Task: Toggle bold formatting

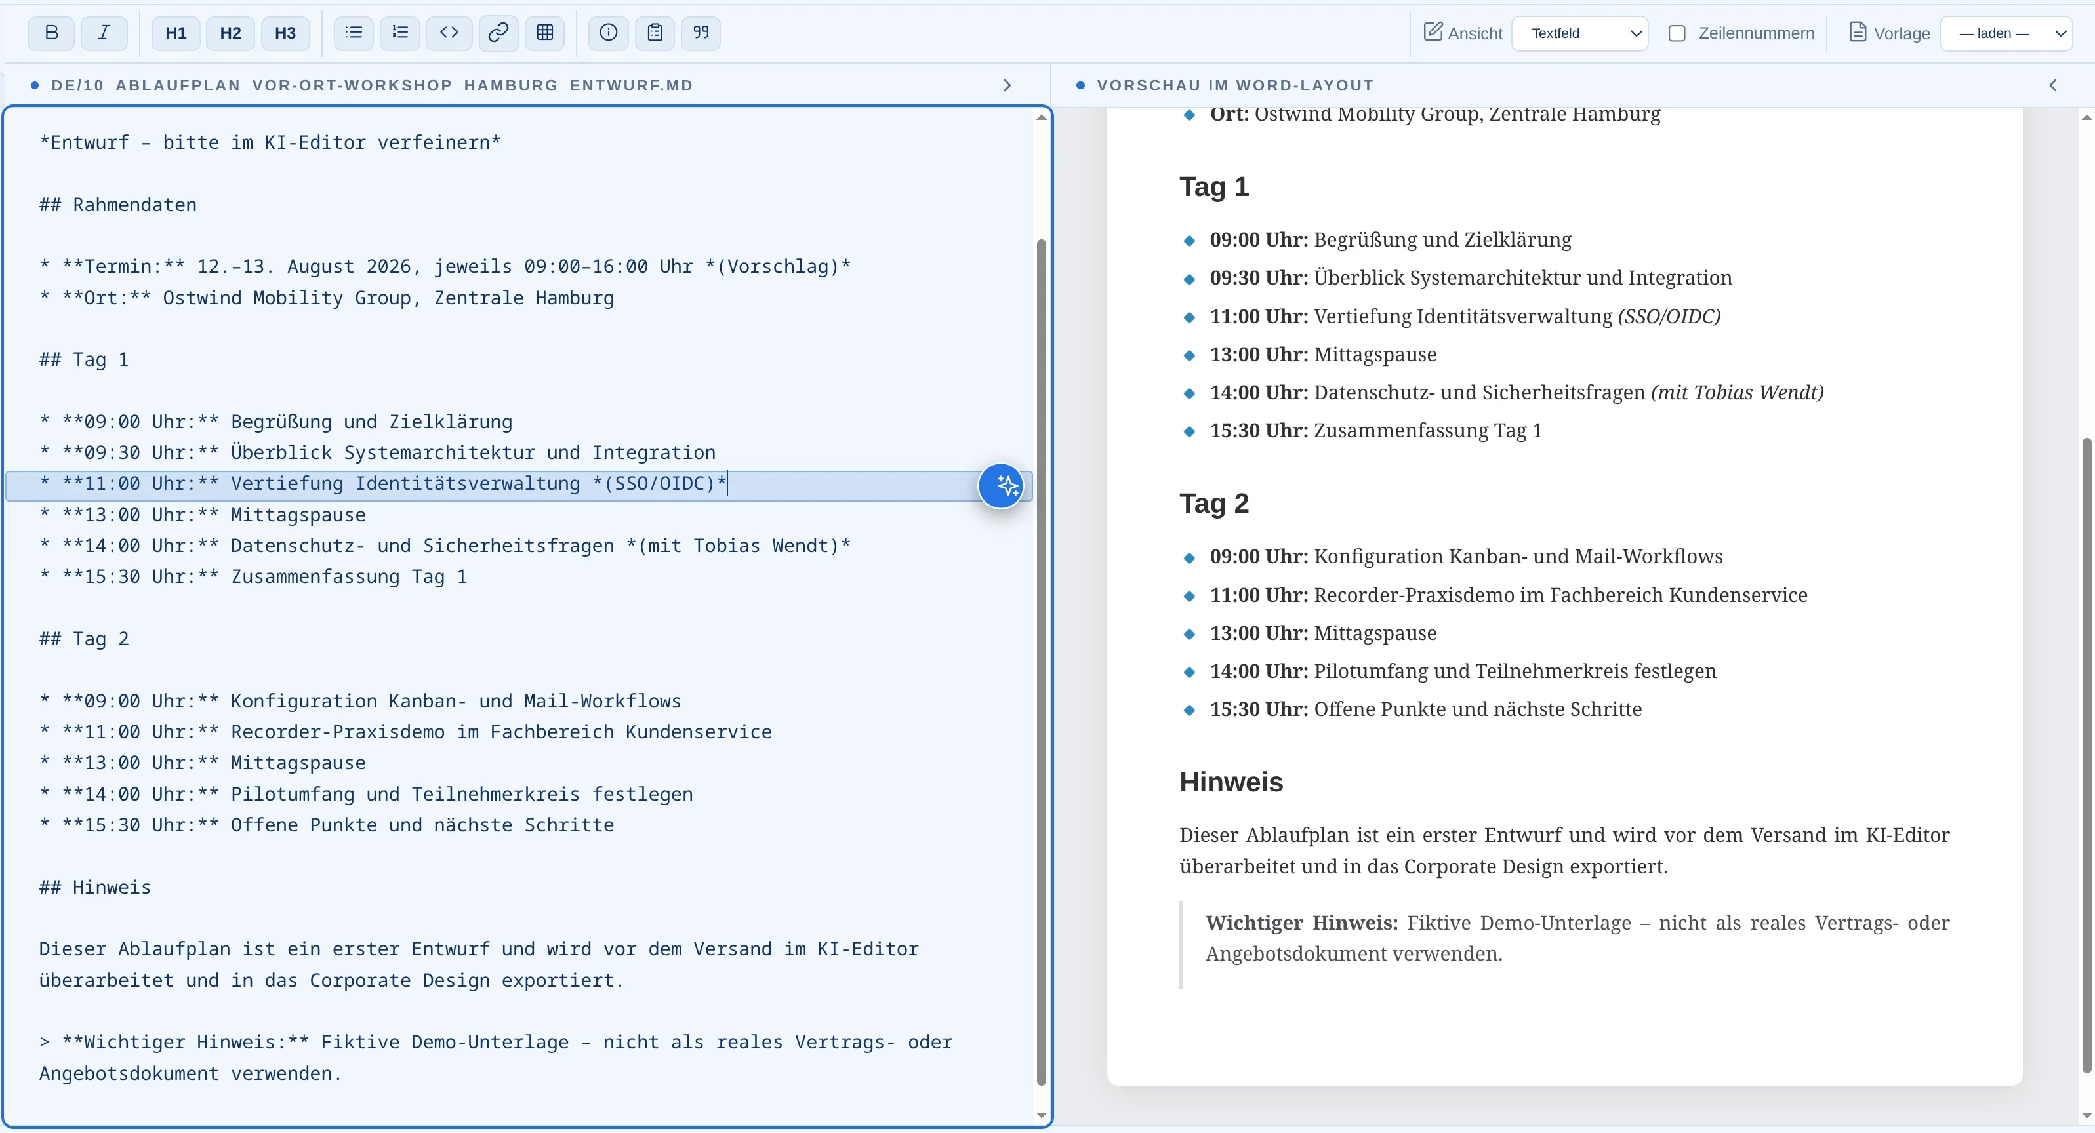Action: tap(51, 33)
